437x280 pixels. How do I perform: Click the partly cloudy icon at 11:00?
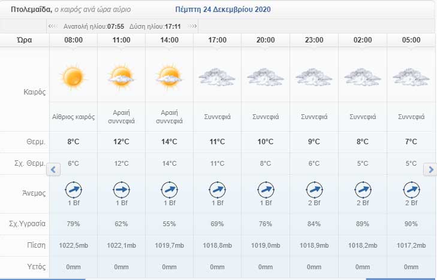tap(121, 77)
